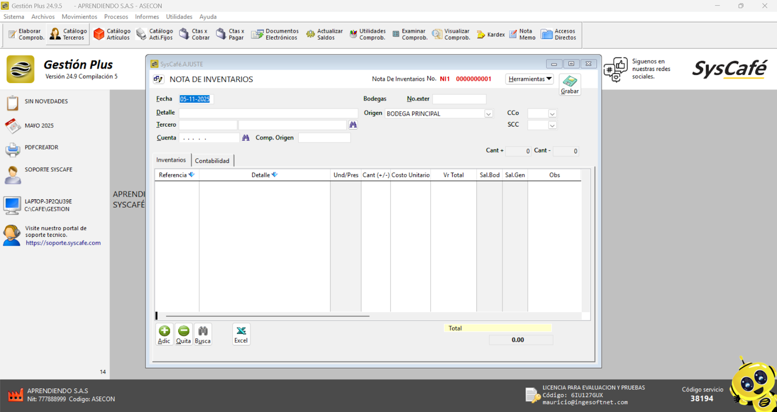The image size is (777, 412).
Task: Expand the Origen bodega dropdown
Action: click(489, 114)
